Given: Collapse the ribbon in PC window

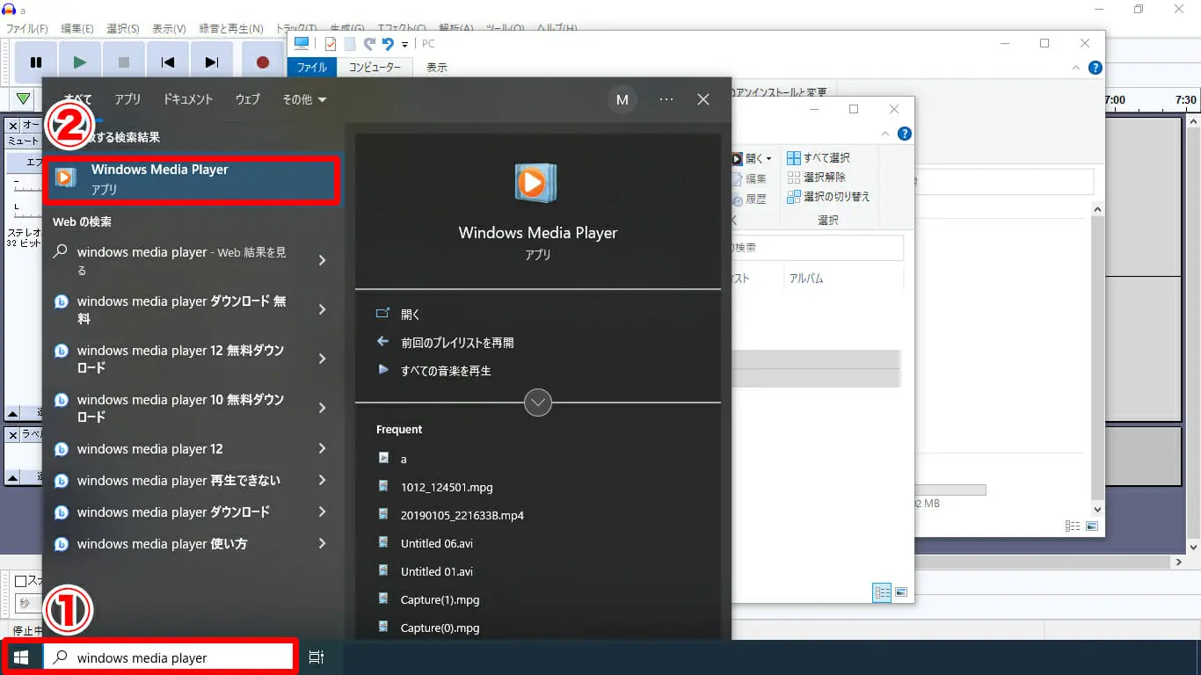Looking at the screenshot, I should pos(1076,68).
